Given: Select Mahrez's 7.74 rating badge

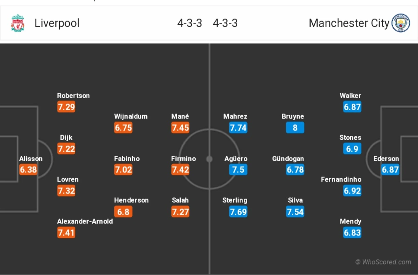Looking at the screenshot, I should point(238,128).
